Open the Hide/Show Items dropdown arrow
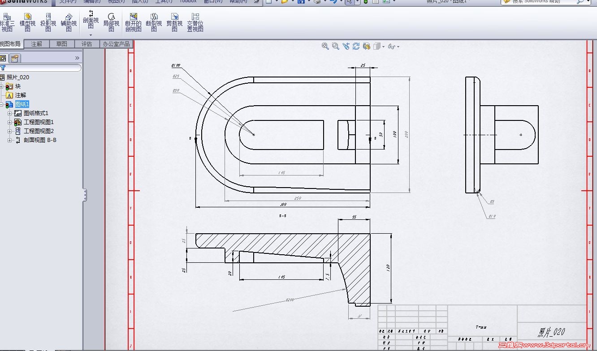The width and height of the screenshot is (597, 351). [x=398, y=47]
